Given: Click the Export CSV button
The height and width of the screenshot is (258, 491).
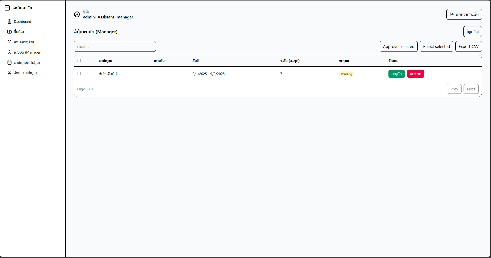Looking at the screenshot, I should click(468, 46).
